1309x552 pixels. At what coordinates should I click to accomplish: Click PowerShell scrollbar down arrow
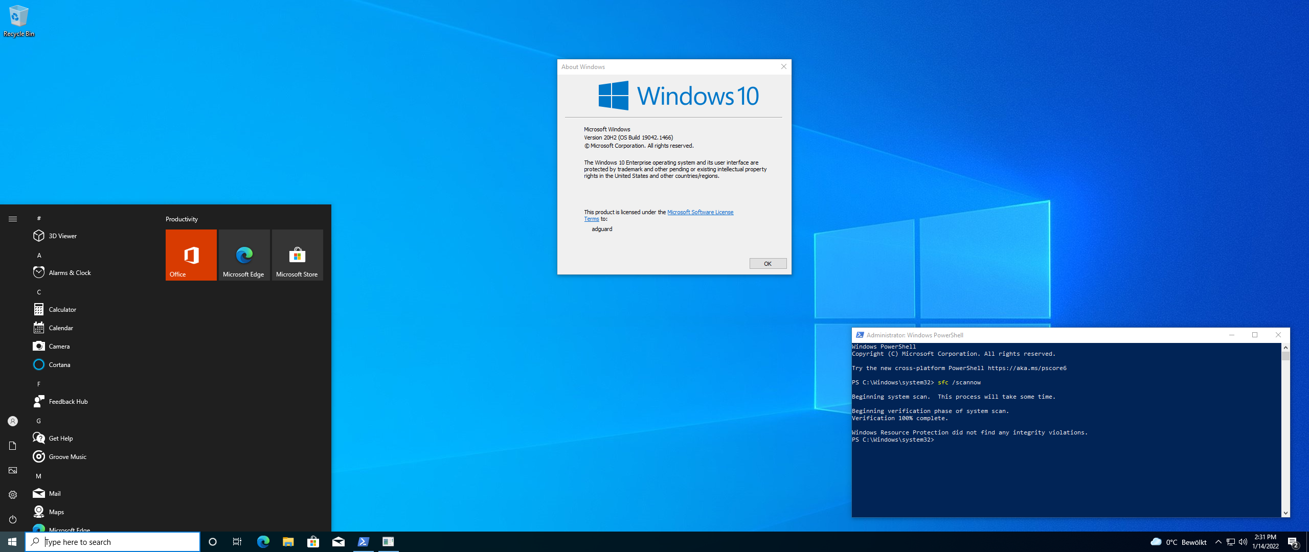coord(1285,513)
